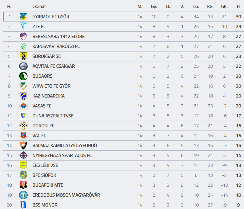Sort by the GK. goal difference header
The image size is (244, 209).
tap(224, 7)
